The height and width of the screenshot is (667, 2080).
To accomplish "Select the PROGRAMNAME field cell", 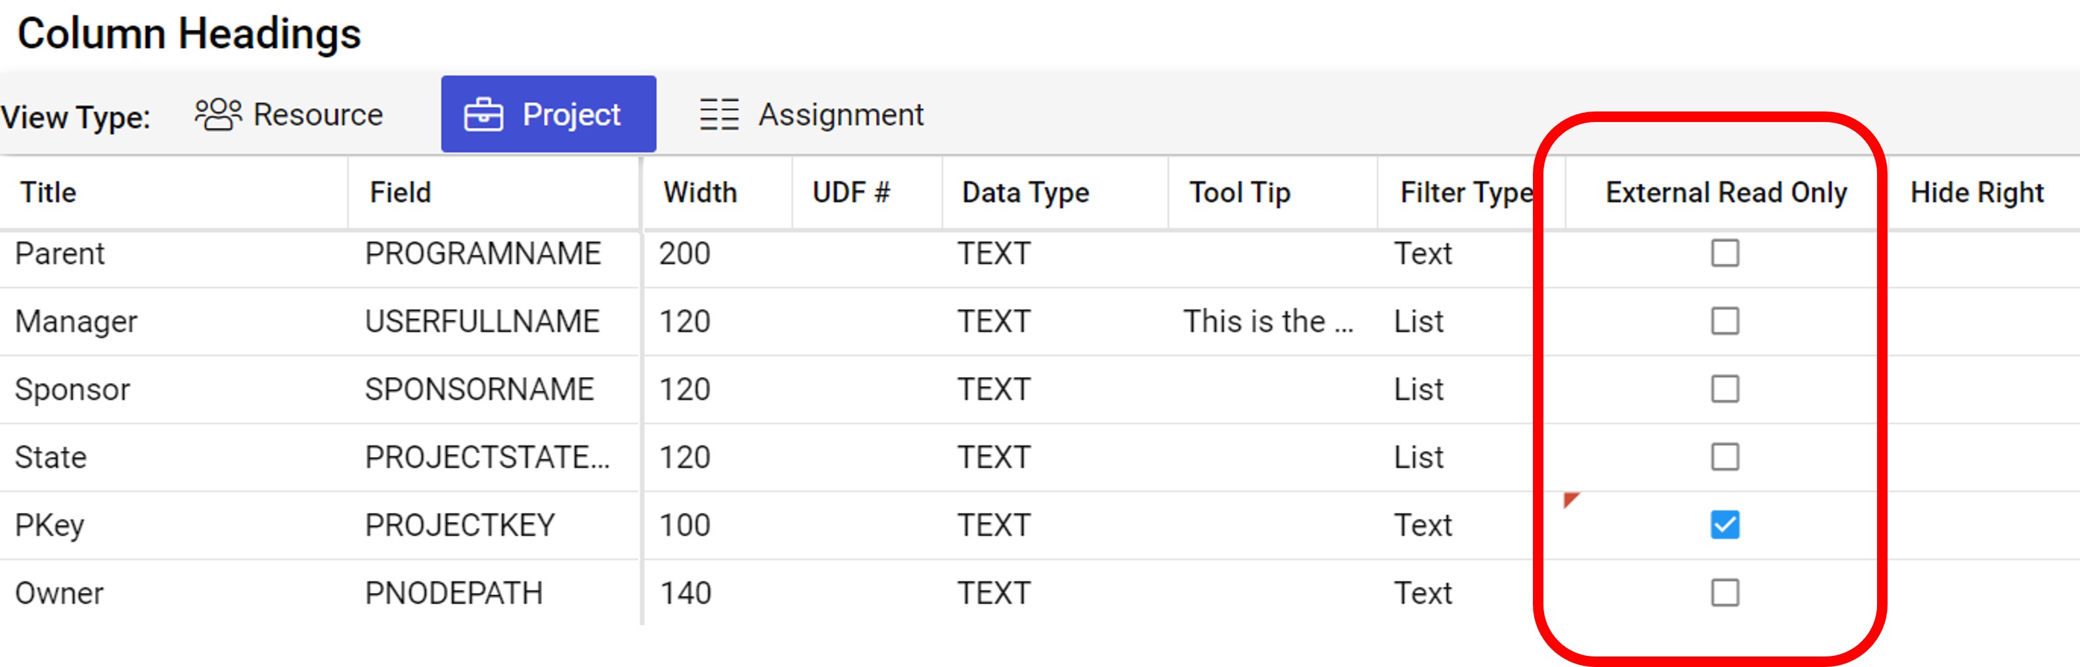I will coord(482,253).
